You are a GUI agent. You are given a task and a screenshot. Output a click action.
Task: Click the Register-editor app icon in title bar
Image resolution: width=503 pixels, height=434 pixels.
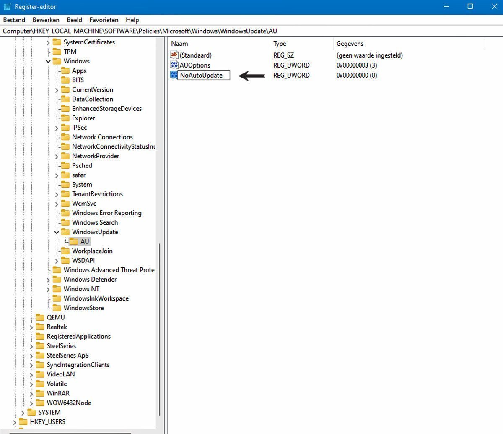pyautogui.click(x=7, y=7)
